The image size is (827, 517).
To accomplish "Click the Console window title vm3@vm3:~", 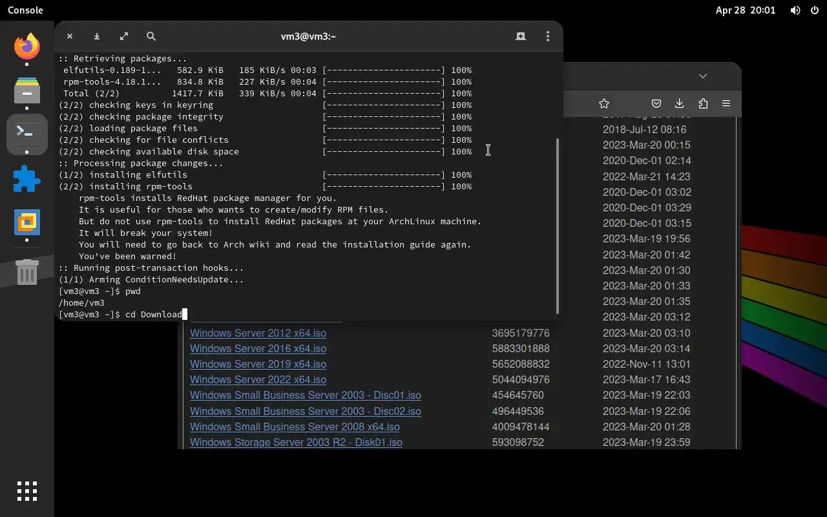I will click(x=308, y=36).
